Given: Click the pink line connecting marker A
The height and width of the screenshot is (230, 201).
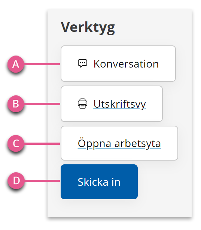Looking at the screenshot, I should coord(42,64).
